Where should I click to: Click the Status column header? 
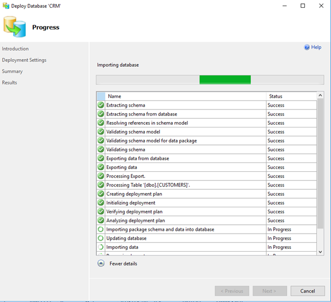point(291,96)
